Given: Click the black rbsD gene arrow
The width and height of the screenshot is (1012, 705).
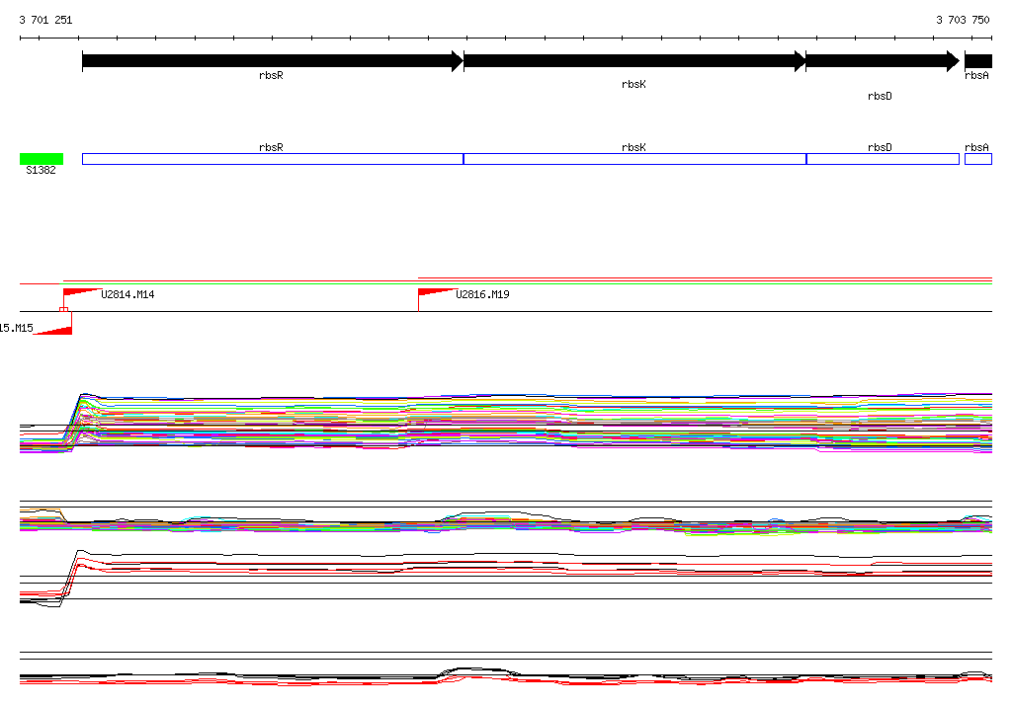Looking at the screenshot, I should click(x=883, y=61).
